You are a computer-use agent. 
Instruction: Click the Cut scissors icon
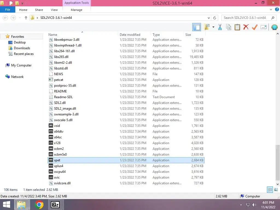click(x=220, y=27)
